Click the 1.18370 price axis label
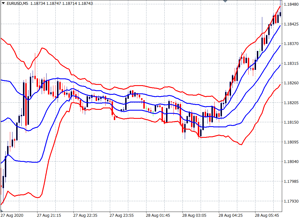300x219 pixels. [x=291, y=44]
